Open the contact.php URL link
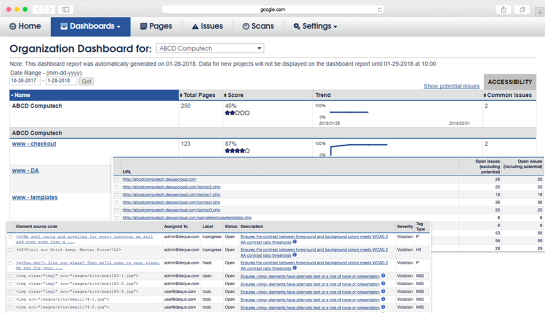Image resolution: width=545 pixels, height=313 pixels. click(x=171, y=202)
